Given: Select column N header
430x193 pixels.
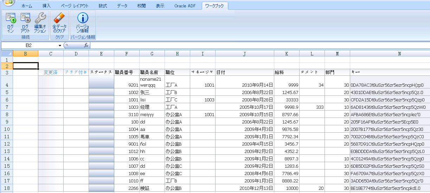Looking at the screenshot, I should pyautogui.click(x=390, y=53).
